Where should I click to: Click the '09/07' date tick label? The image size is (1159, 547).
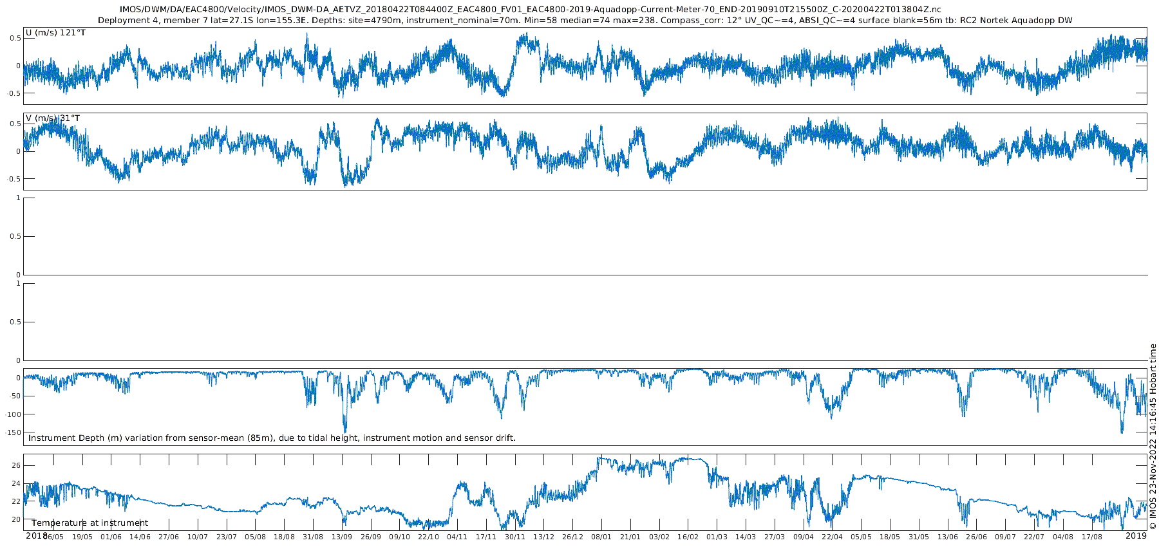coord(1005,537)
